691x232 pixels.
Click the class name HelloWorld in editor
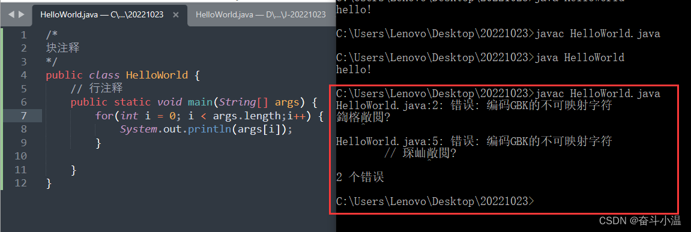pyautogui.click(x=157, y=75)
